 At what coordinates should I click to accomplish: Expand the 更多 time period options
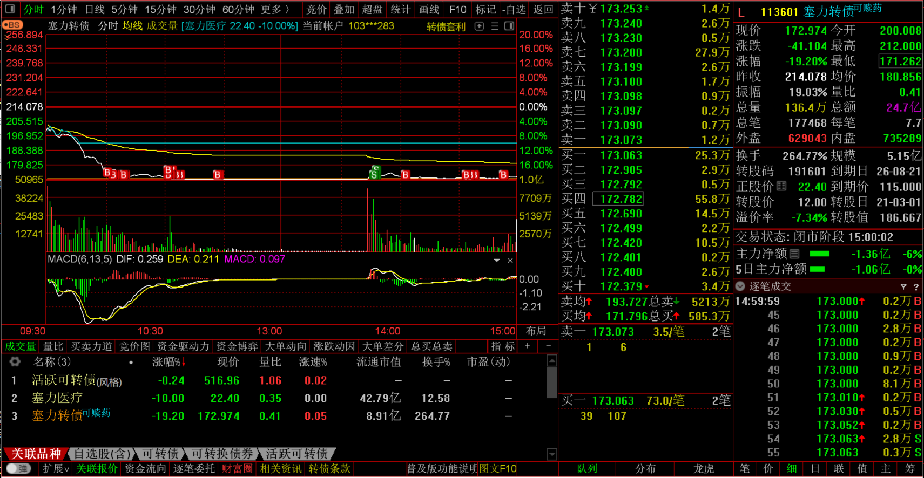coord(275,9)
